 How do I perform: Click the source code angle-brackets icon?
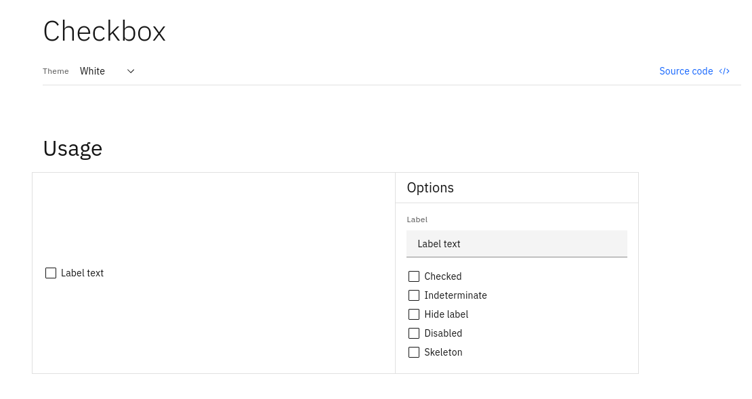[x=724, y=71]
